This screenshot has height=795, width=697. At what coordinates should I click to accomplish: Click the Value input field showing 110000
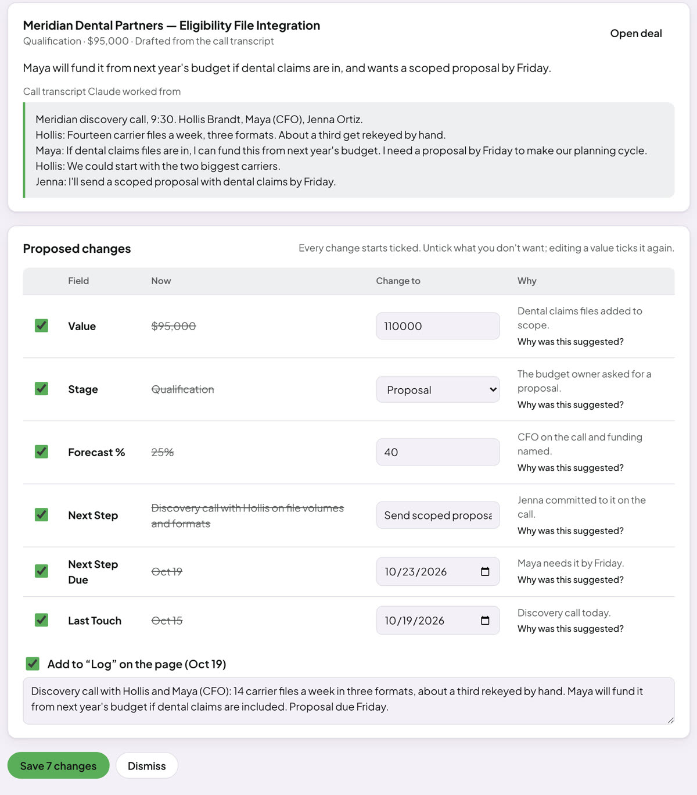click(438, 326)
